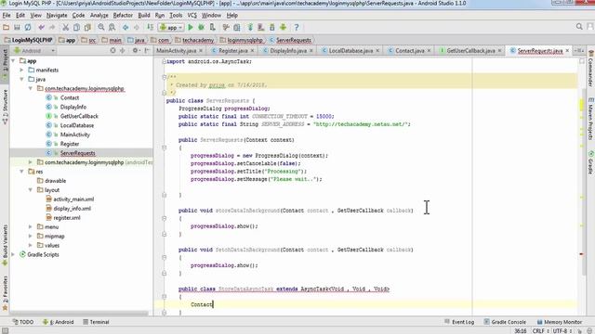Click the Help question mark icon

297,27
